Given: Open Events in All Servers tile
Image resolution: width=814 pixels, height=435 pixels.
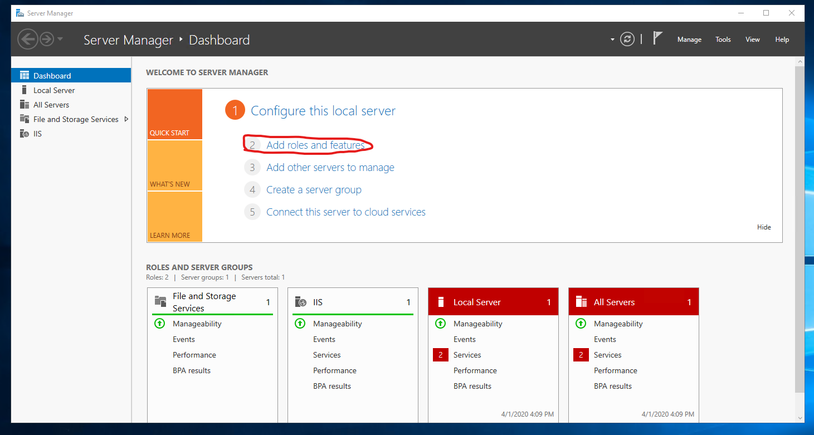Looking at the screenshot, I should 605,339.
